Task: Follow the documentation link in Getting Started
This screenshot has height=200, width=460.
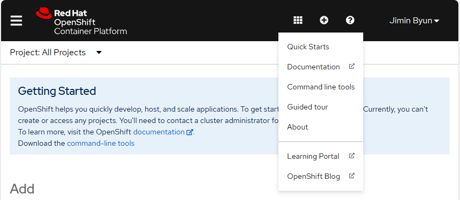Action: pyautogui.click(x=163, y=132)
